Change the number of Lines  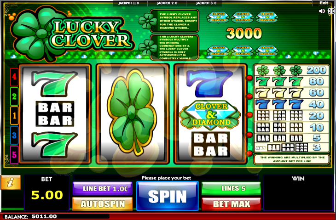[231, 188]
